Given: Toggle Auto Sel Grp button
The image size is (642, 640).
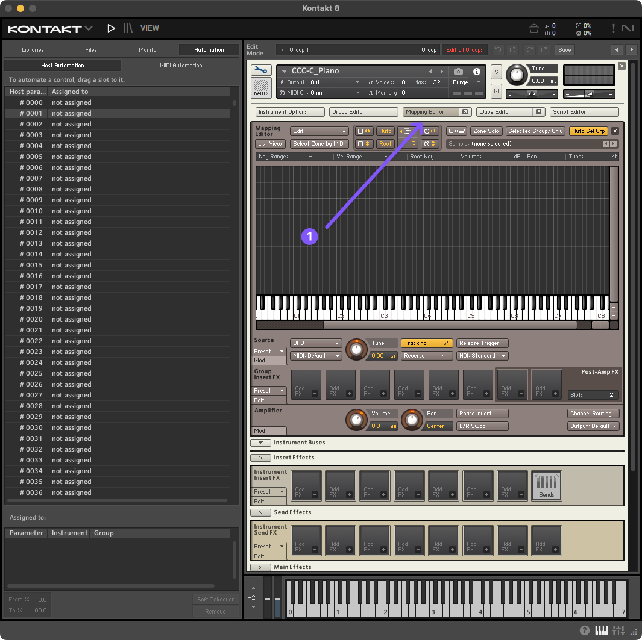Looking at the screenshot, I should pyautogui.click(x=588, y=131).
